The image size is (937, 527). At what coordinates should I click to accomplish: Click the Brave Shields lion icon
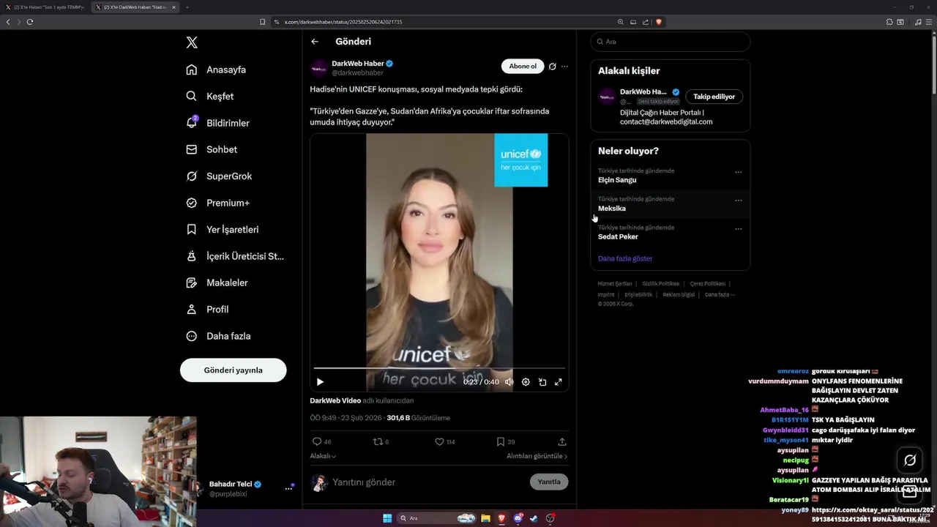click(x=659, y=22)
